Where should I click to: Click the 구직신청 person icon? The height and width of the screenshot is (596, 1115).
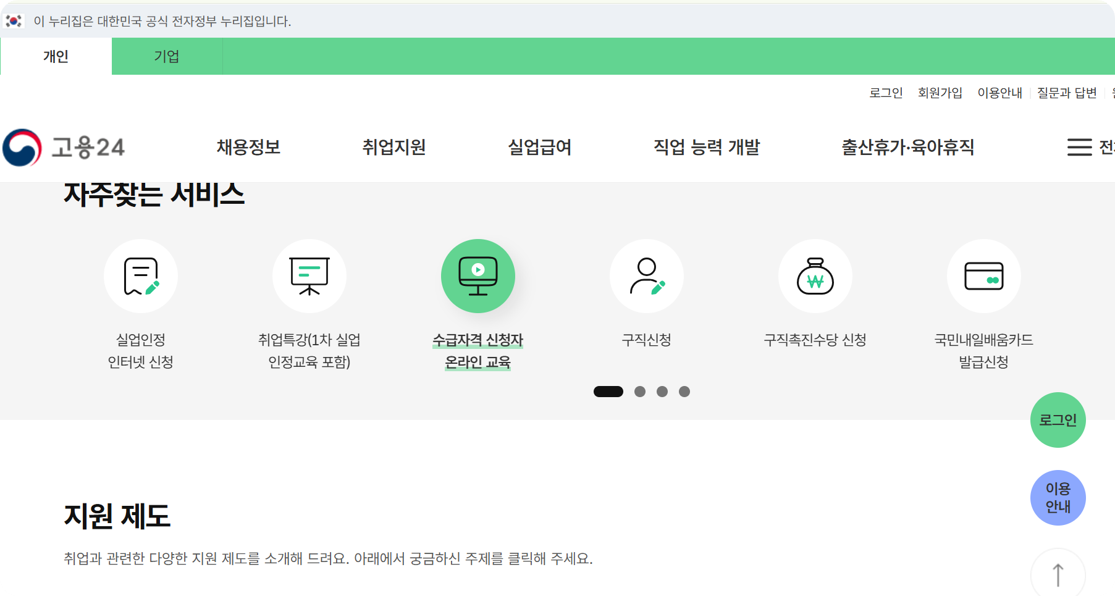tap(646, 276)
